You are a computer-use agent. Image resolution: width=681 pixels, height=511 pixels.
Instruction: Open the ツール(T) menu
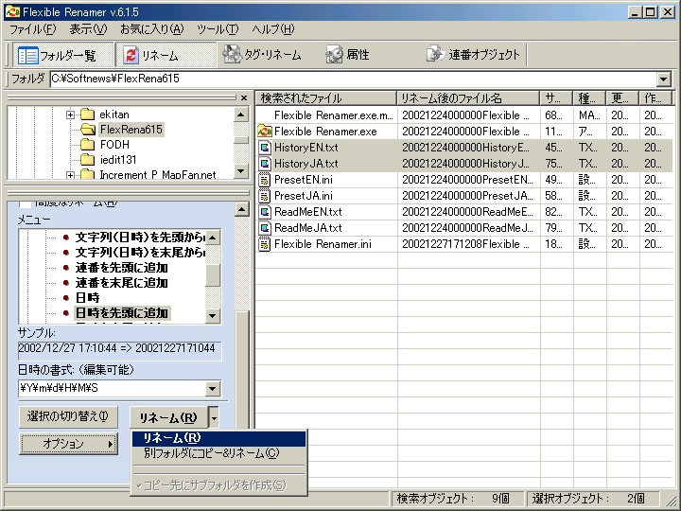tap(218, 29)
